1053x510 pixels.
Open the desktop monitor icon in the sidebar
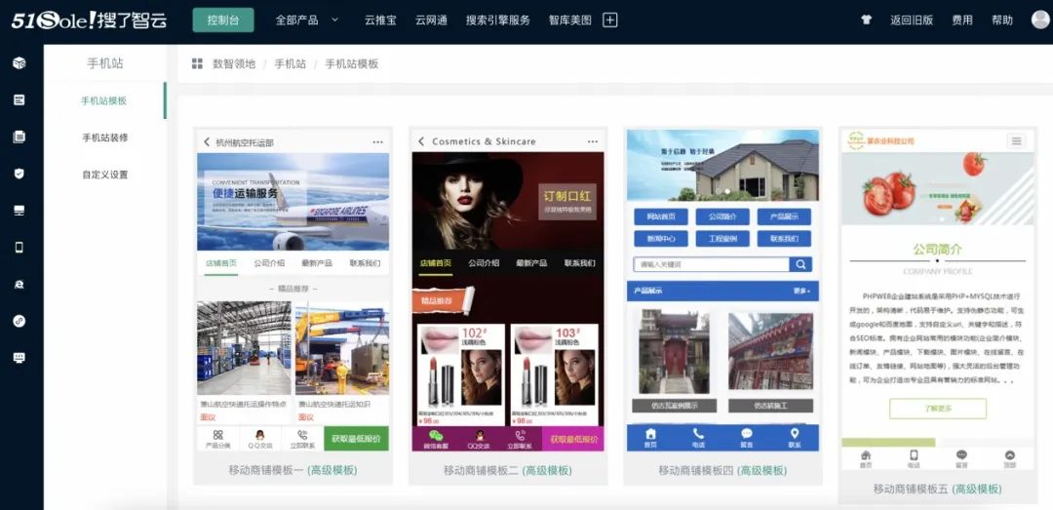coord(19,211)
